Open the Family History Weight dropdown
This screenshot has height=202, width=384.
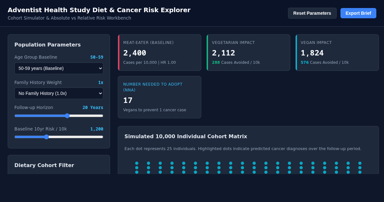[59, 93]
